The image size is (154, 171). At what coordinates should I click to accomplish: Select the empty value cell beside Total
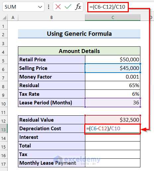point(113,146)
